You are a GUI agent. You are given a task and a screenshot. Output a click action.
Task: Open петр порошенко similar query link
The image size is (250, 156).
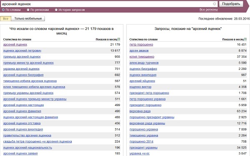point(141,45)
